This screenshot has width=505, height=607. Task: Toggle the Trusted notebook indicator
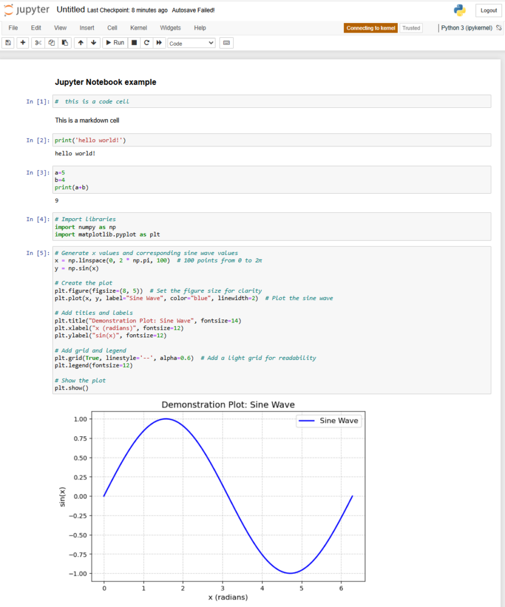tap(411, 28)
